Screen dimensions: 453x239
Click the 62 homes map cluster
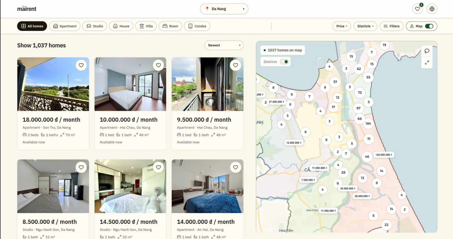(359, 69)
